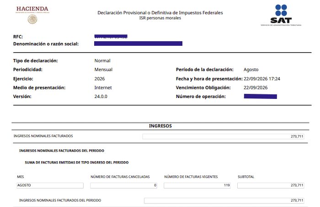Click the redacted razón social value
The width and height of the screenshot is (320, 207).
138,44
